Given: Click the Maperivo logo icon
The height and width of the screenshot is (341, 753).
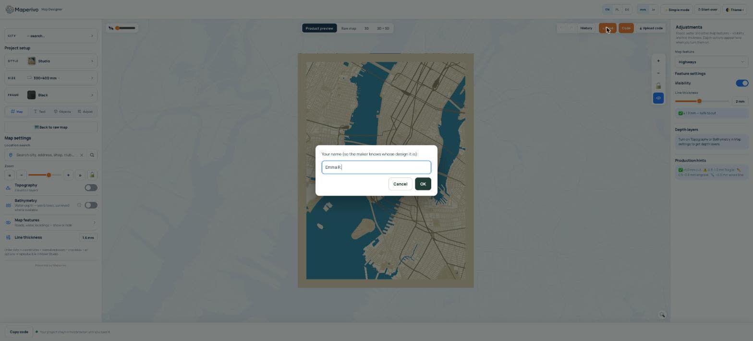Looking at the screenshot, I should tap(10, 10).
